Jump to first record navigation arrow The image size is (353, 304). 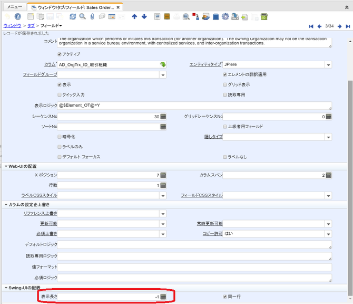coord(311,26)
